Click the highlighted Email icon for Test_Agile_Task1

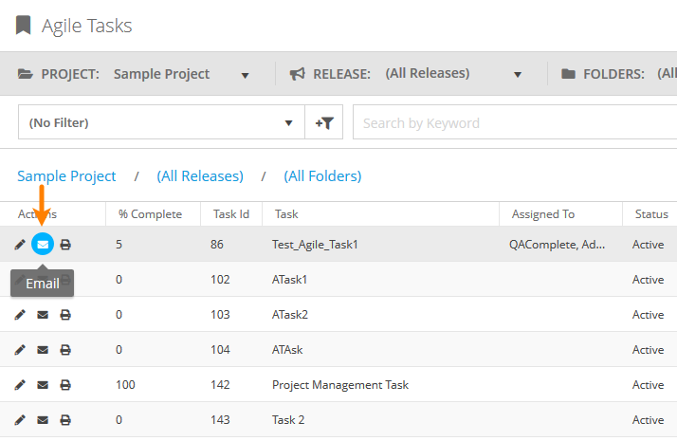point(43,245)
